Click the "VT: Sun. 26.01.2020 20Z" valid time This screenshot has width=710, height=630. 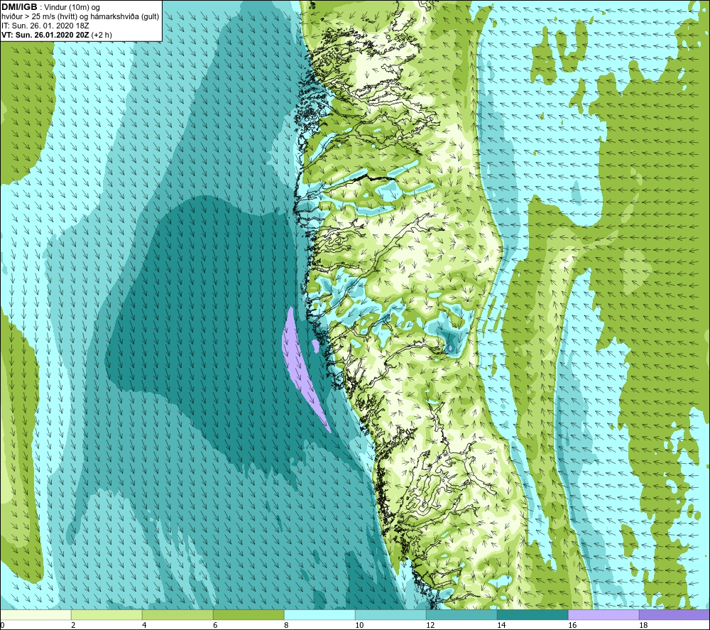[45, 35]
